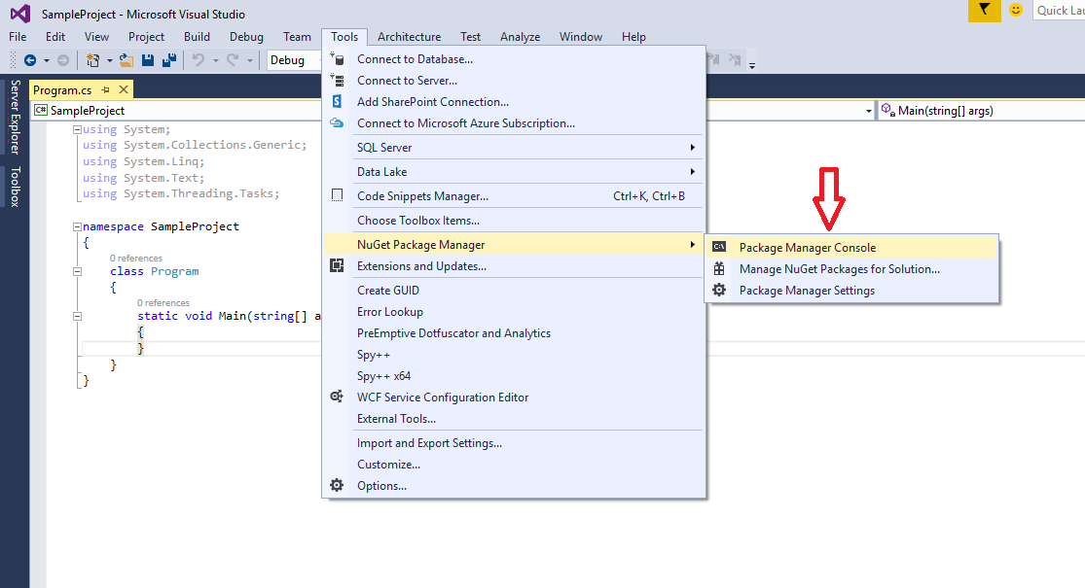Open the Architecture menu
The height and width of the screenshot is (588, 1085).
coord(409,37)
